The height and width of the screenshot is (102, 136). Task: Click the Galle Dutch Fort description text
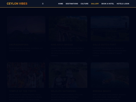coord(110,52)
